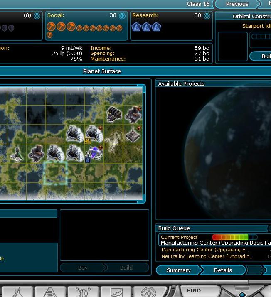Click the highlighted empty surface tile
Image resolution: width=271 pixels, height=297 pixels.
[55, 173]
